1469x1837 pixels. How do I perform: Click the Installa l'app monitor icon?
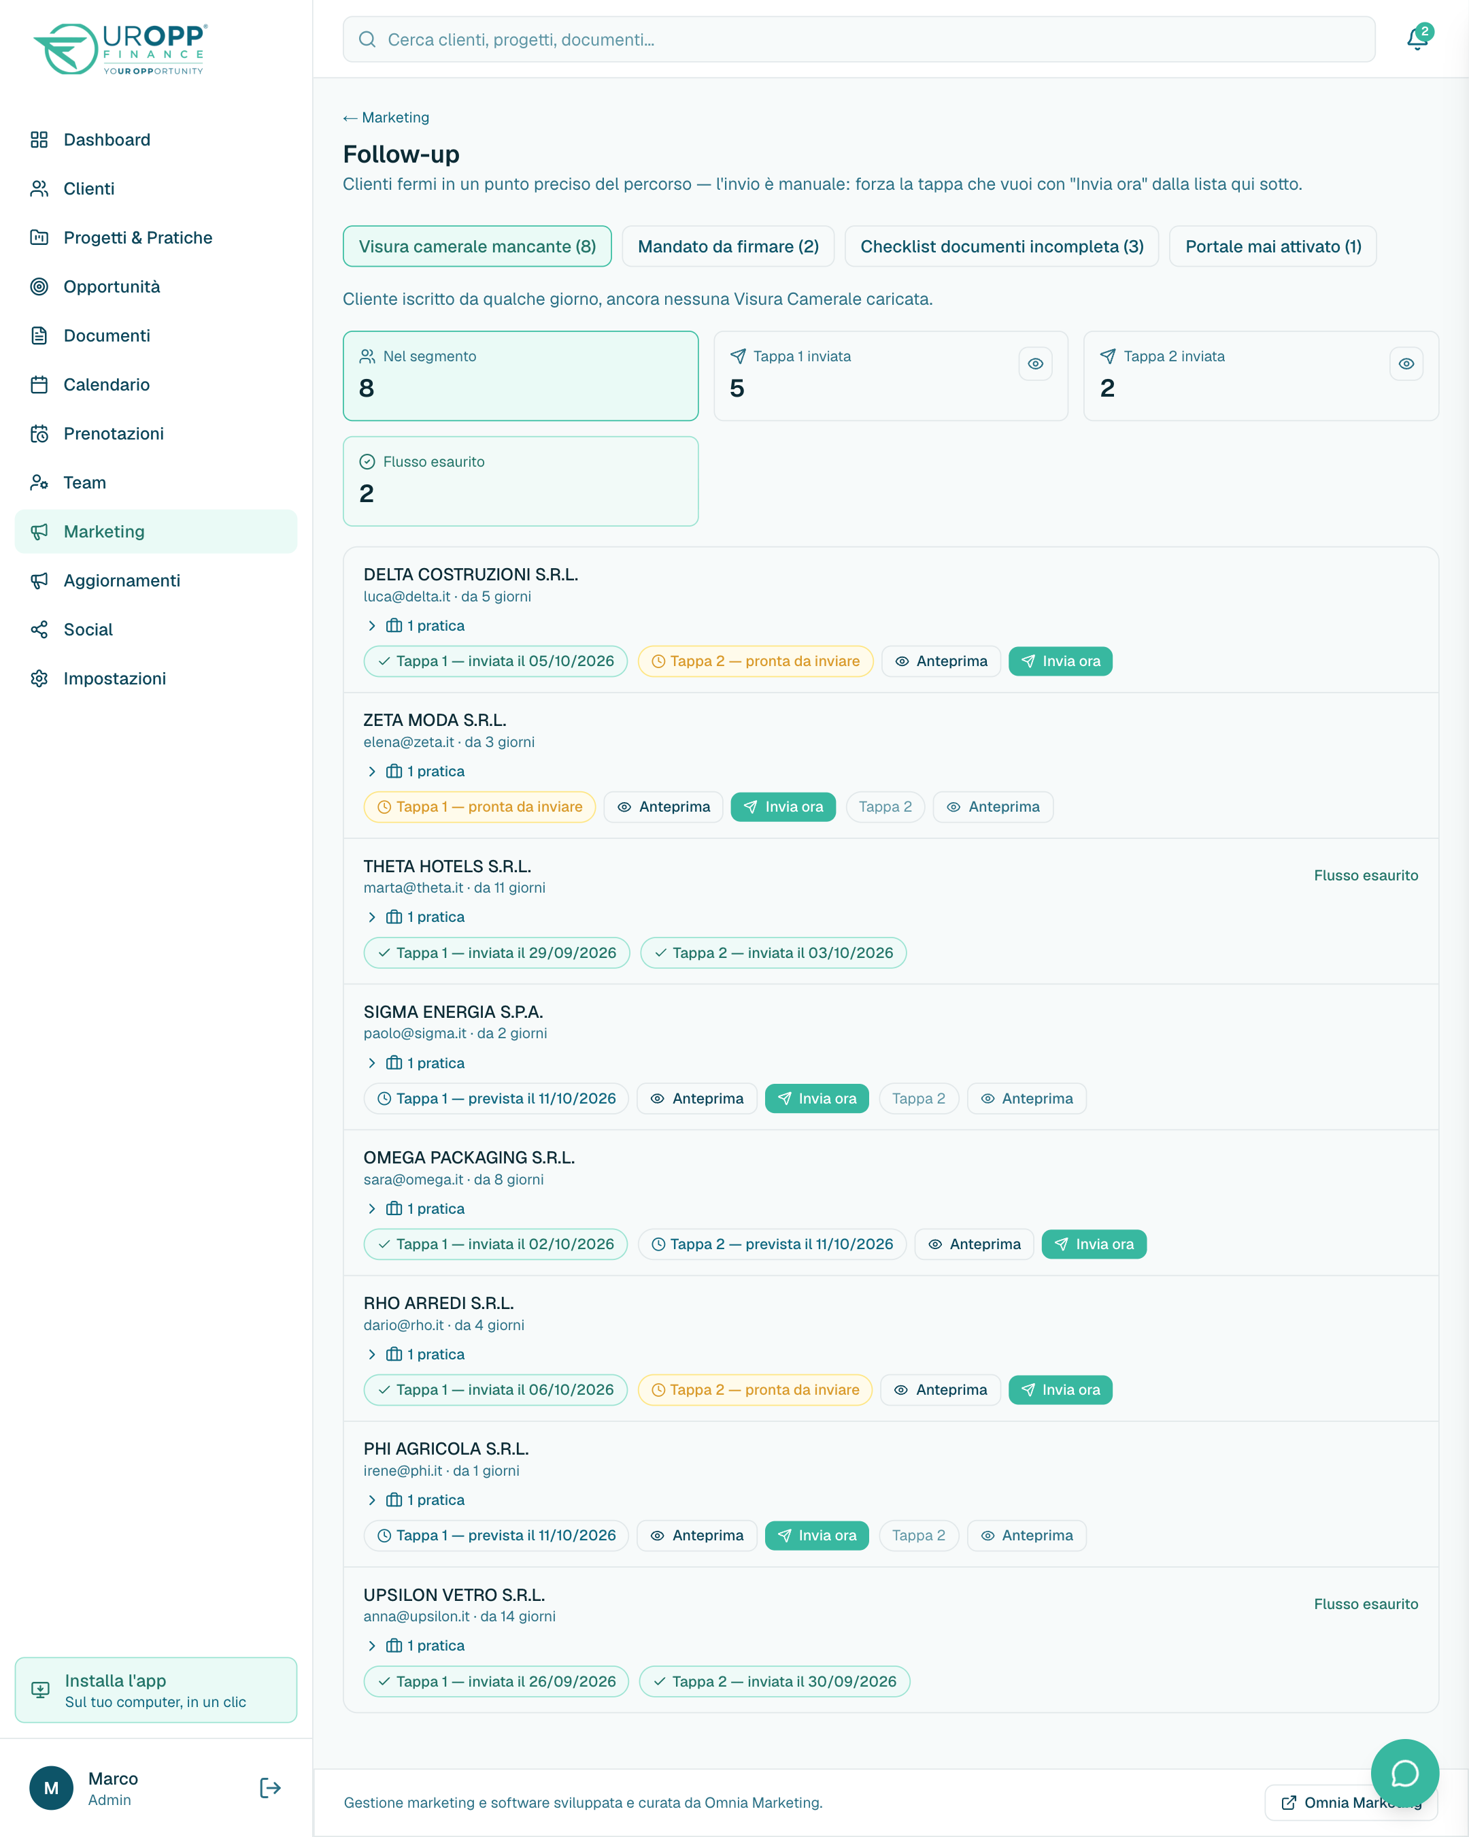[x=40, y=1689]
